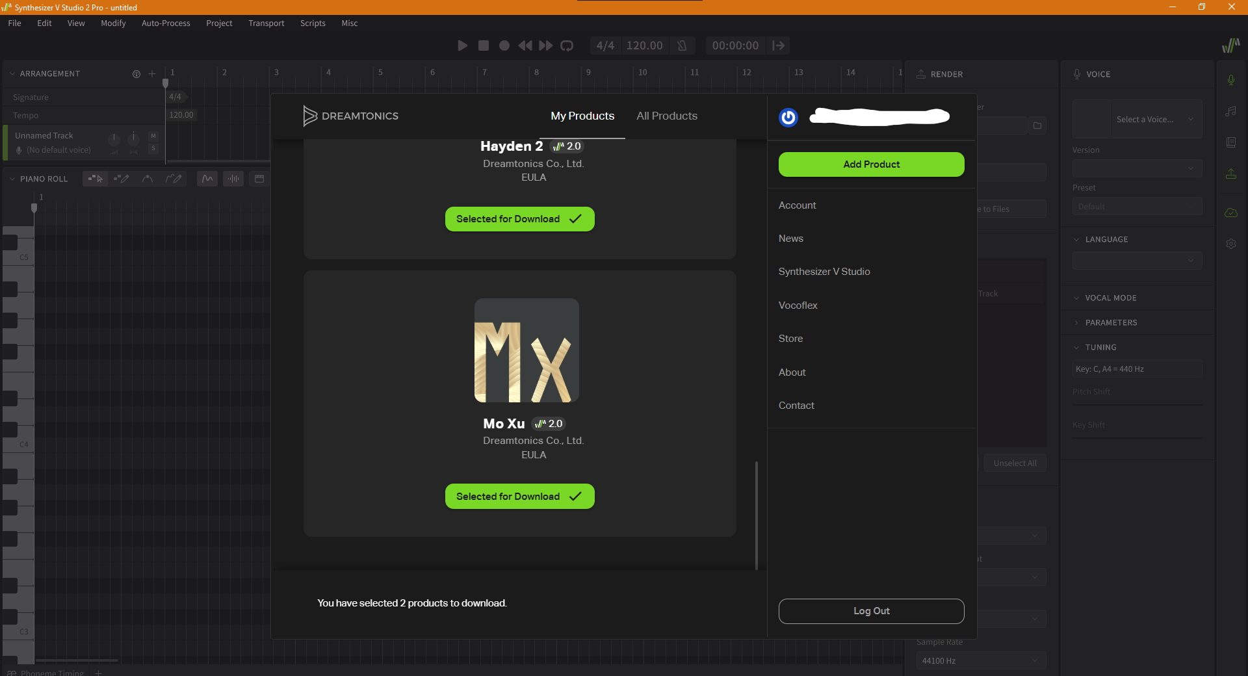1248x676 pixels.
Task: Click the Dreamtonics logo
Action: tap(350, 116)
